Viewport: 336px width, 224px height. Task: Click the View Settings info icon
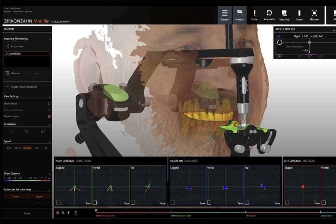(x=49, y=97)
